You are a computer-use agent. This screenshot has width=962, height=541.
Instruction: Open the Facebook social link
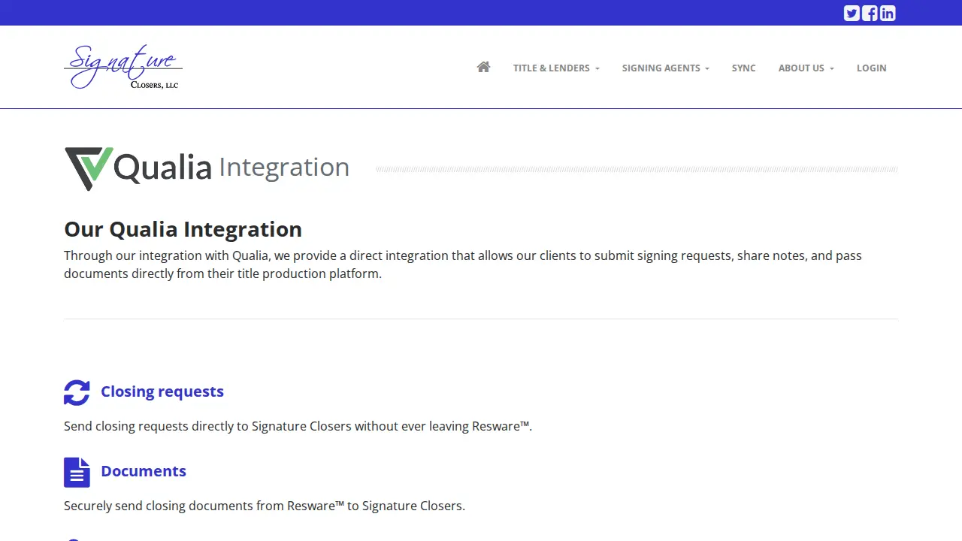(870, 13)
